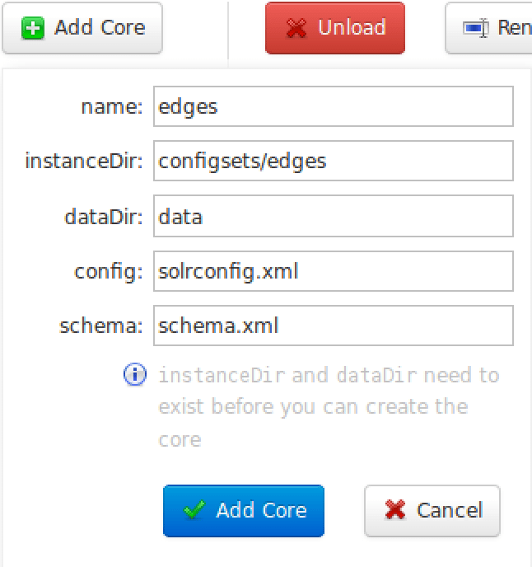Viewport: 532px width, 567px height.
Task: Click the green plus icon beside Add Core
Action: pos(33,28)
